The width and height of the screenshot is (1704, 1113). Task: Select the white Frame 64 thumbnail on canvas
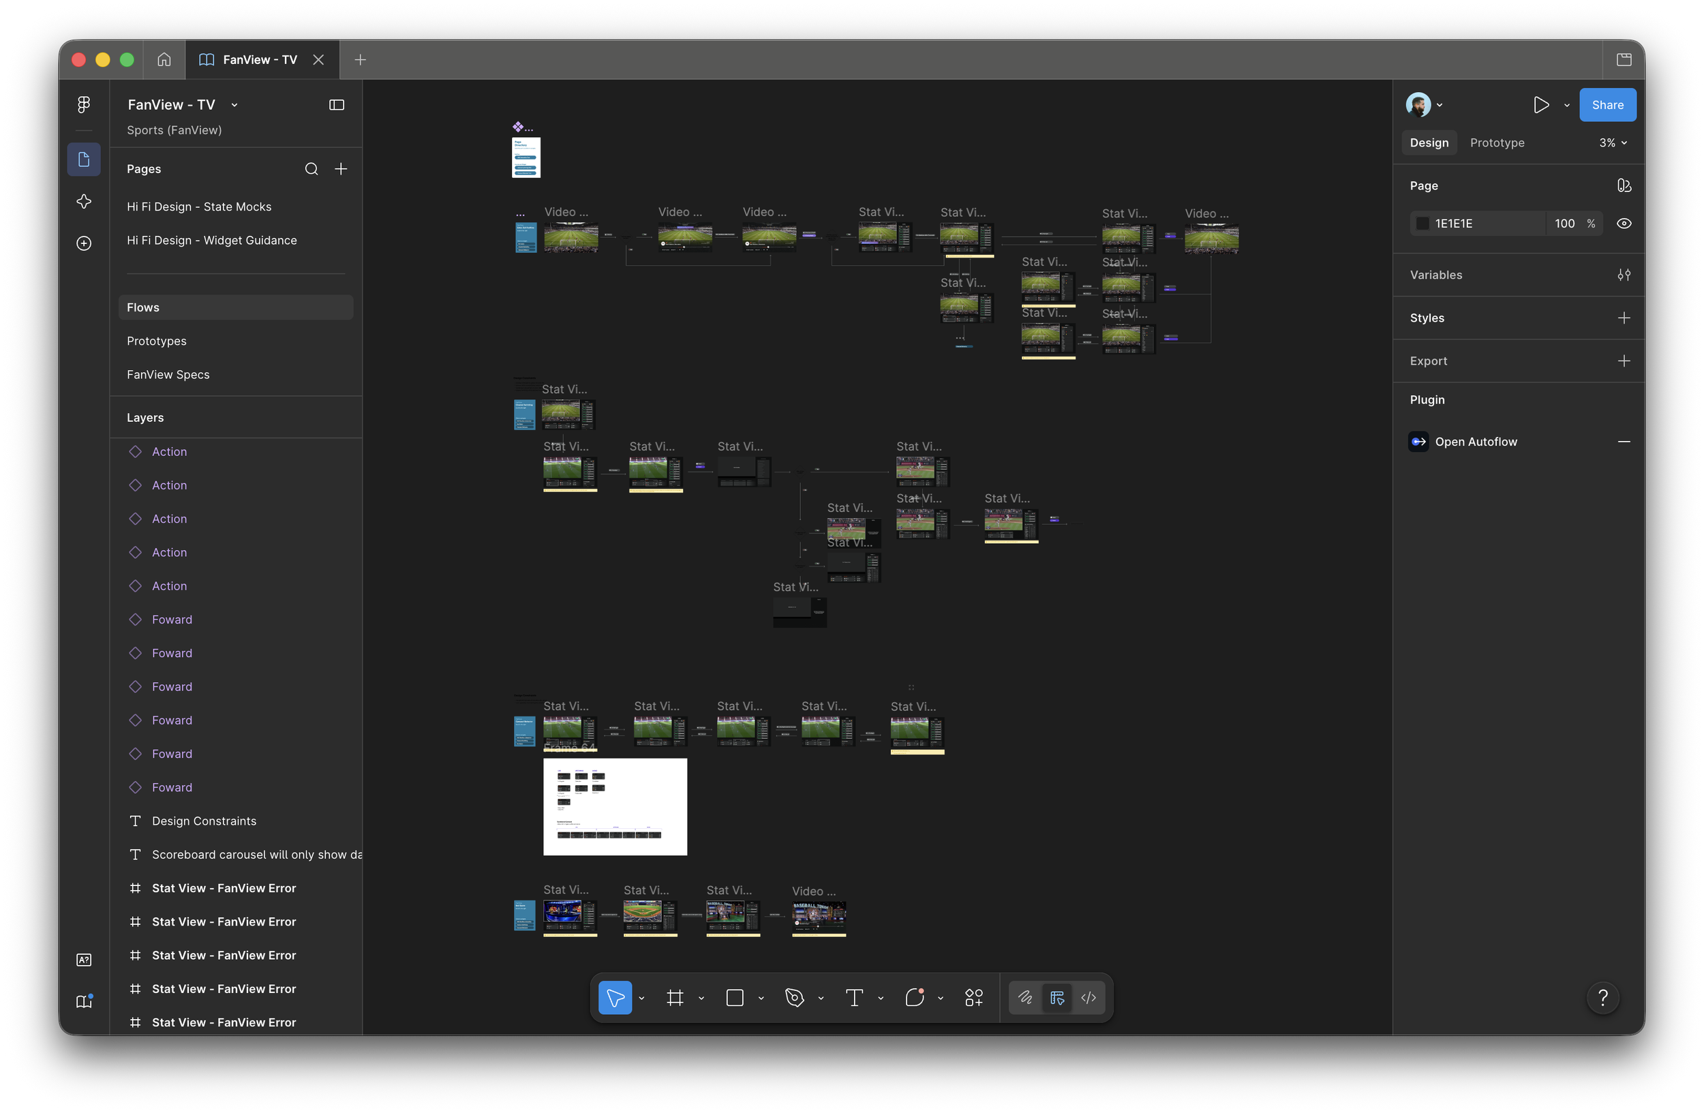click(x=615, y=807)
